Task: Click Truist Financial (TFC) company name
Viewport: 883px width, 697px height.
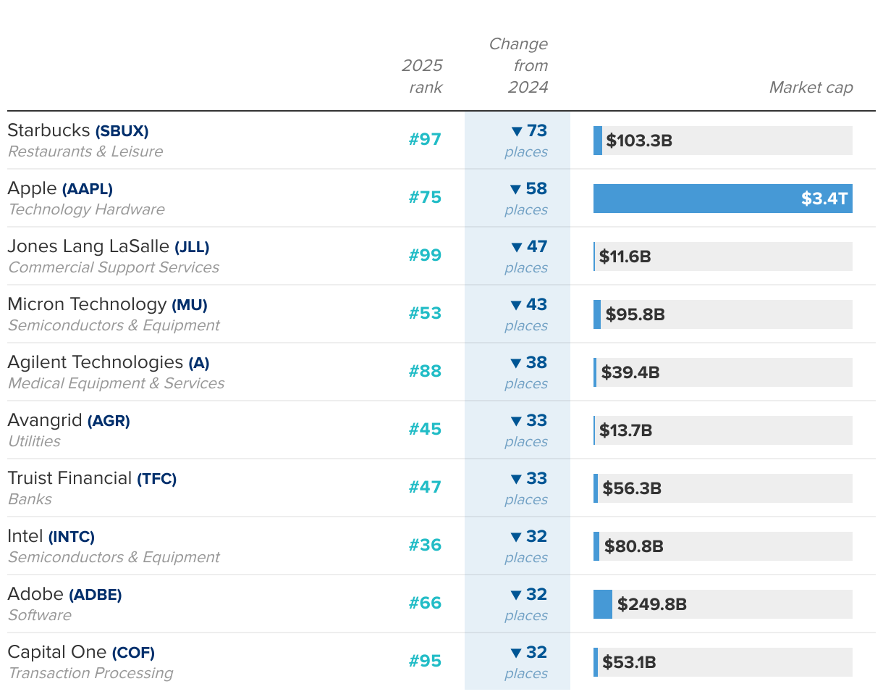Action: click(92, 479)
